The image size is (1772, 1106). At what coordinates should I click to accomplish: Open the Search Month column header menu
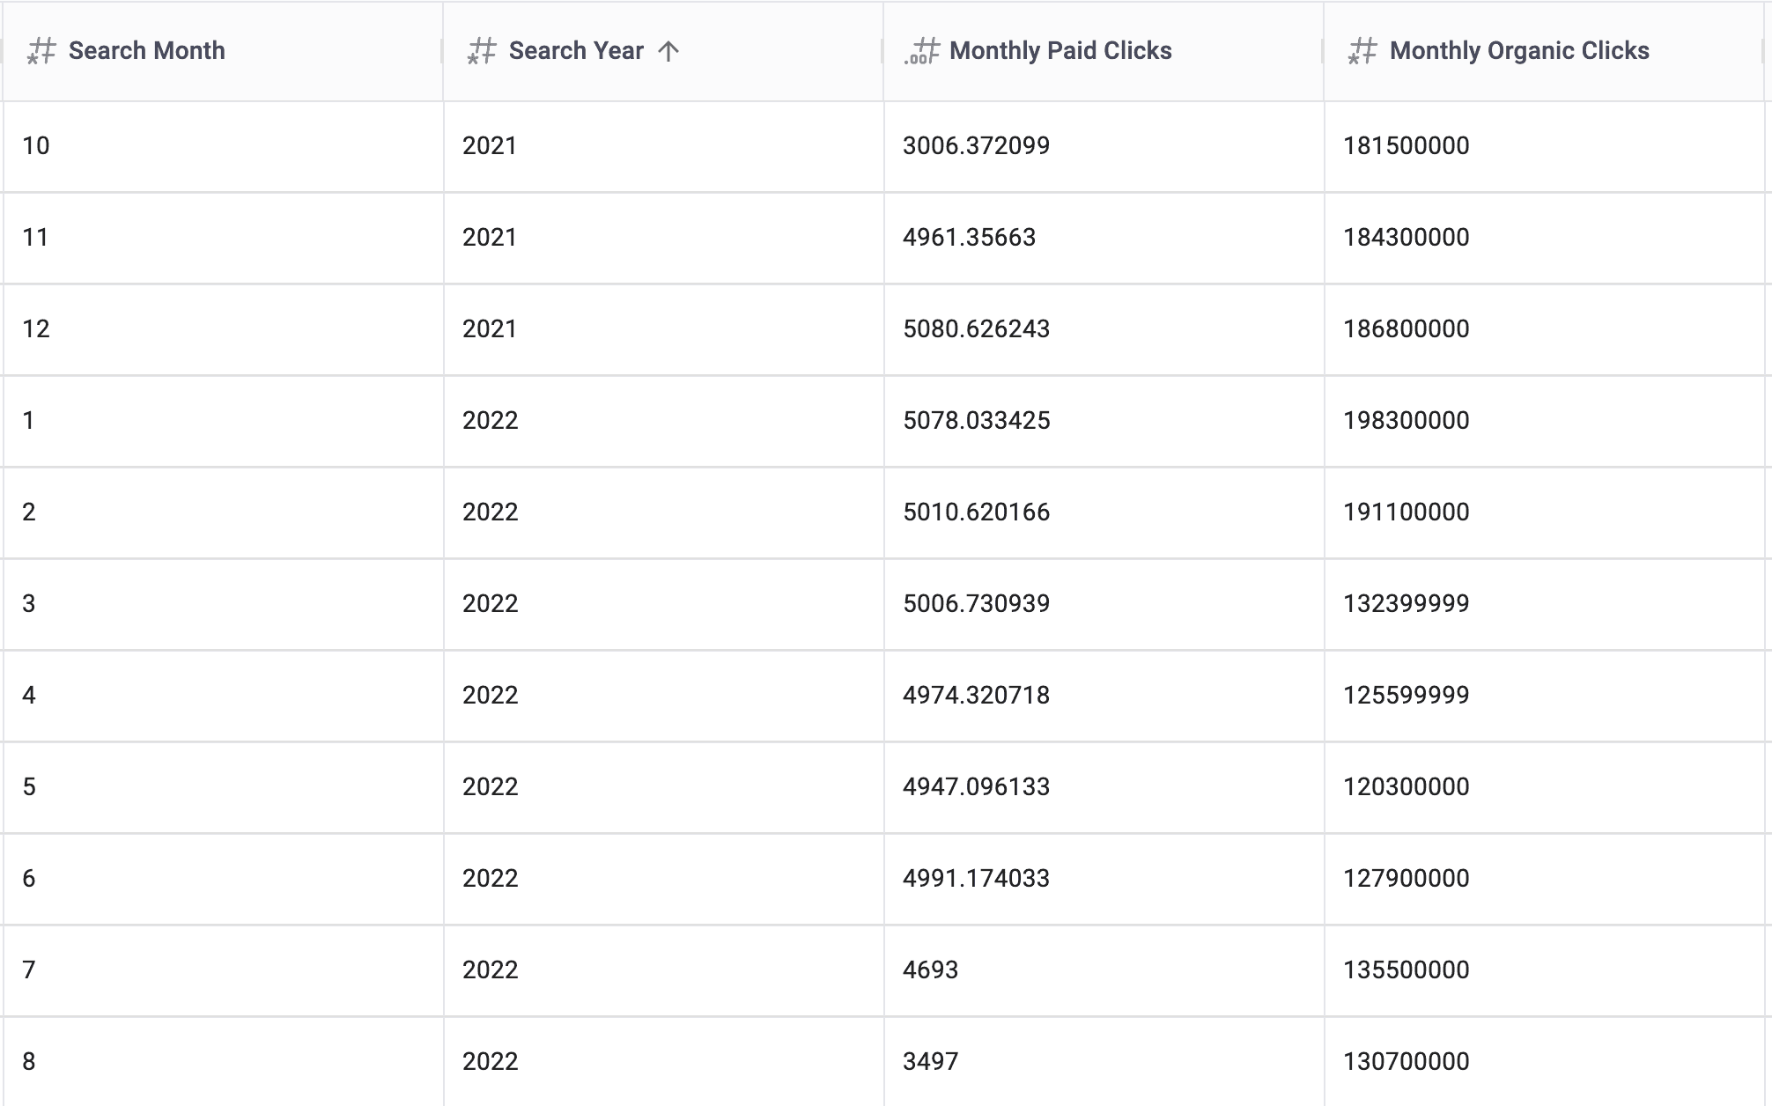pos(145,50)
